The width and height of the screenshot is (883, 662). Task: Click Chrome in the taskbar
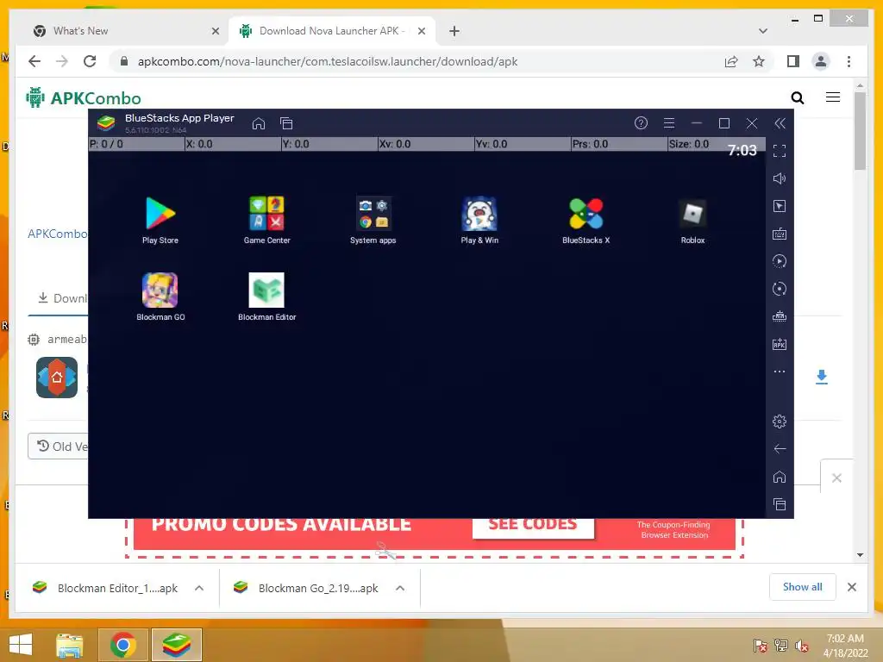(x=123, y=645)
